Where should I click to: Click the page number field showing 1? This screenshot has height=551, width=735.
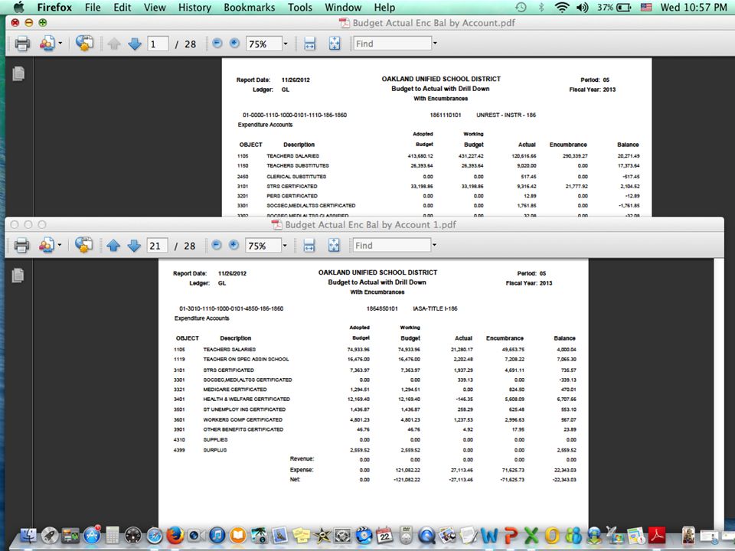coord(158,44)
